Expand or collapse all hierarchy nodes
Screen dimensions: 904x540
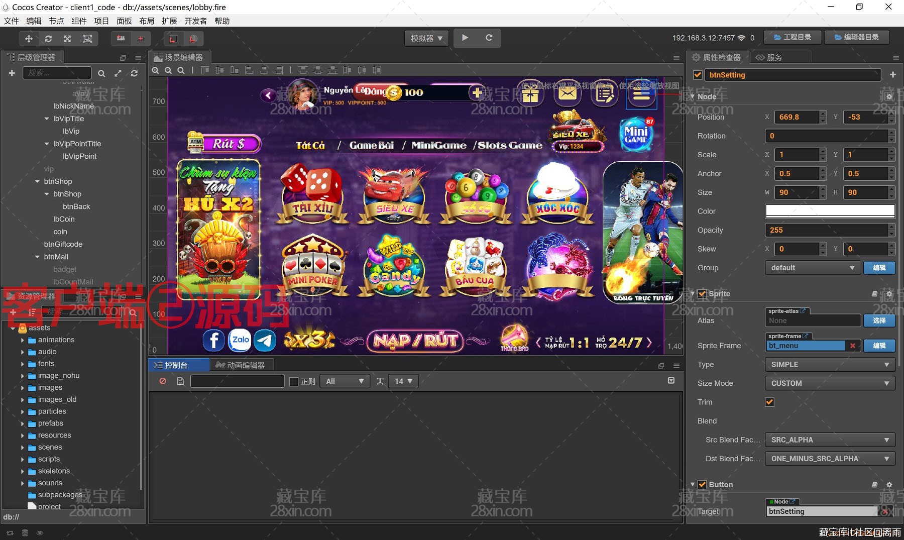pyautogui.click(x=118, y=73)
